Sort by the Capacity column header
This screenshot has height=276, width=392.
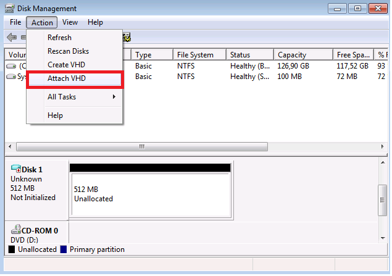click(x=302, y=55)
